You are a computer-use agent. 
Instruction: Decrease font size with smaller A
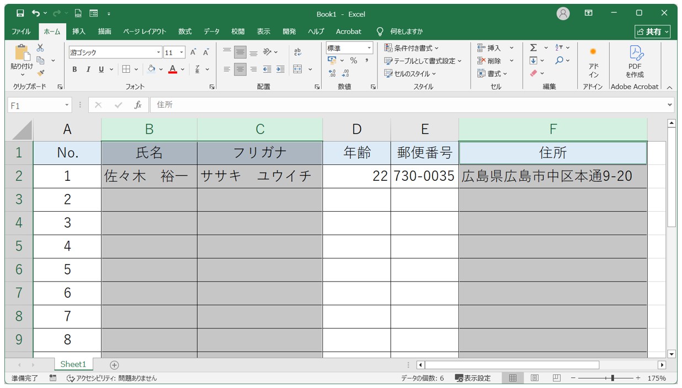coord(206,52)
